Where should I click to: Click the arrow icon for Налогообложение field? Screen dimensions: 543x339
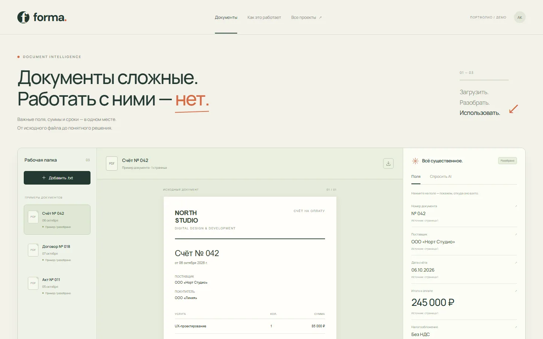516,327
